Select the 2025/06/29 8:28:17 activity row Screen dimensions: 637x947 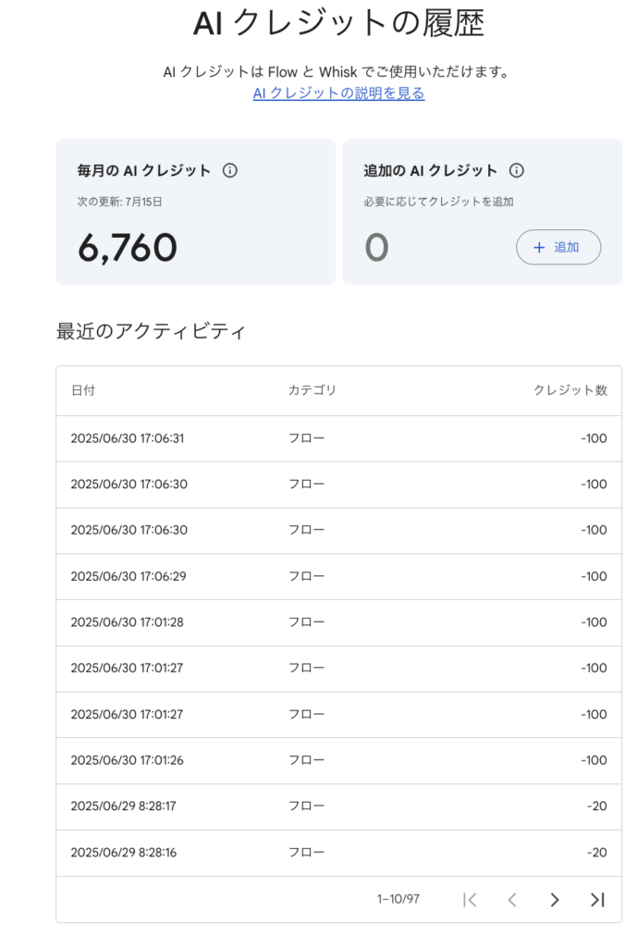click(338, 806)
